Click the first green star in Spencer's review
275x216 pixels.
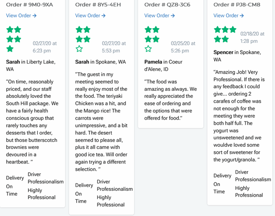pos(217,30)
